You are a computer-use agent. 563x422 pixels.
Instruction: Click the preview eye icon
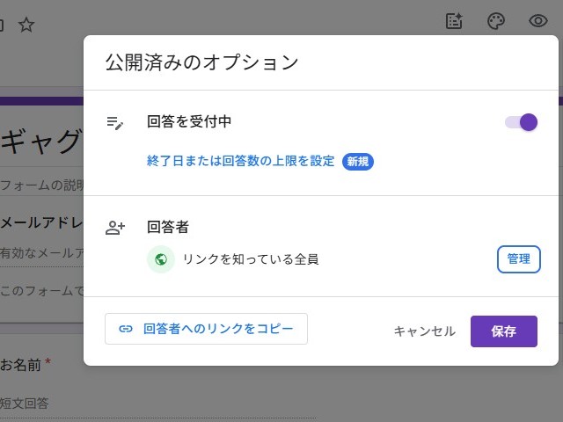537,21
